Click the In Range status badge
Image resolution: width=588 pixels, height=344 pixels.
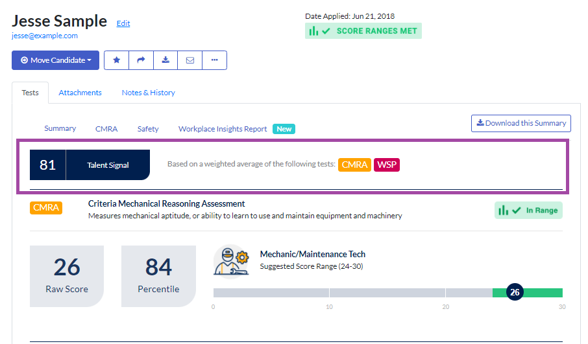click(528, 211)
